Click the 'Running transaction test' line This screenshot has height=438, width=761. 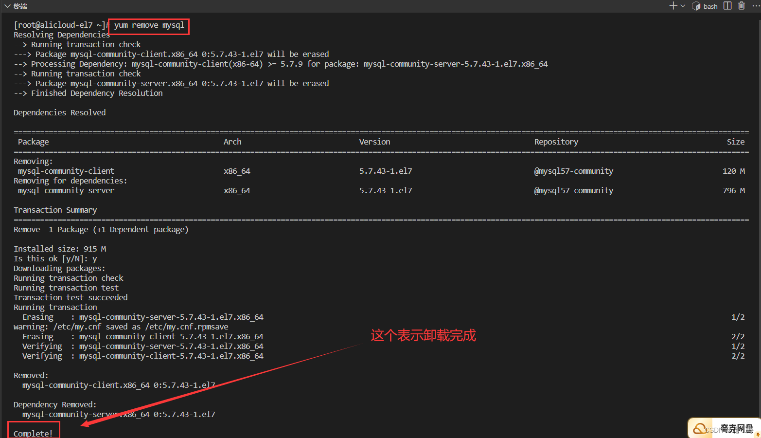click(x=66, y=288)
